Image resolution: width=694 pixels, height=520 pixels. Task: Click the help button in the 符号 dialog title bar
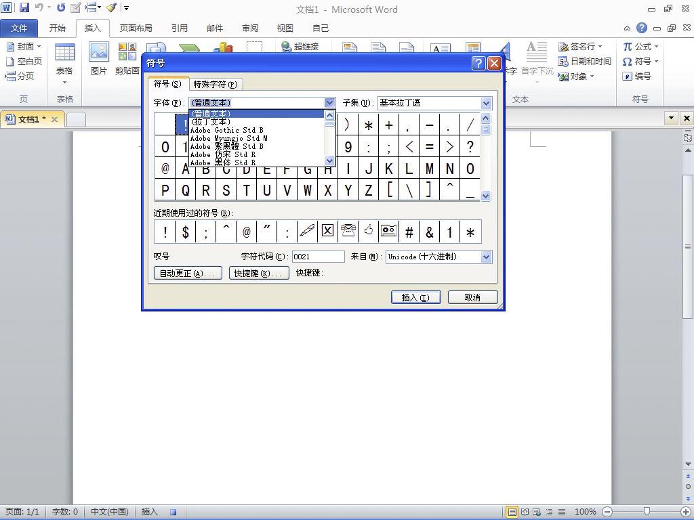click(x=478, y=63)
